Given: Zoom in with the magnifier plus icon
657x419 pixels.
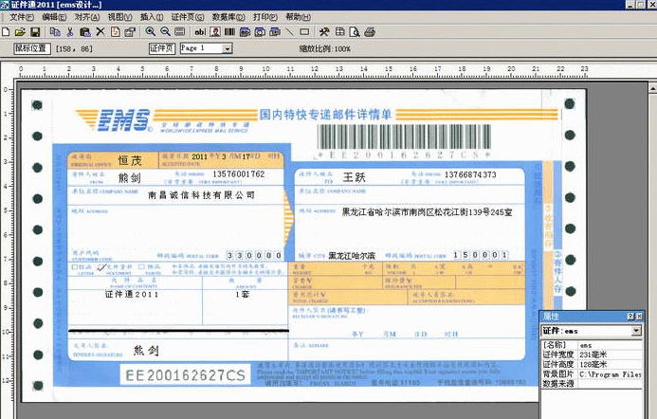Looking at the screenshot, I should (151, 32).
